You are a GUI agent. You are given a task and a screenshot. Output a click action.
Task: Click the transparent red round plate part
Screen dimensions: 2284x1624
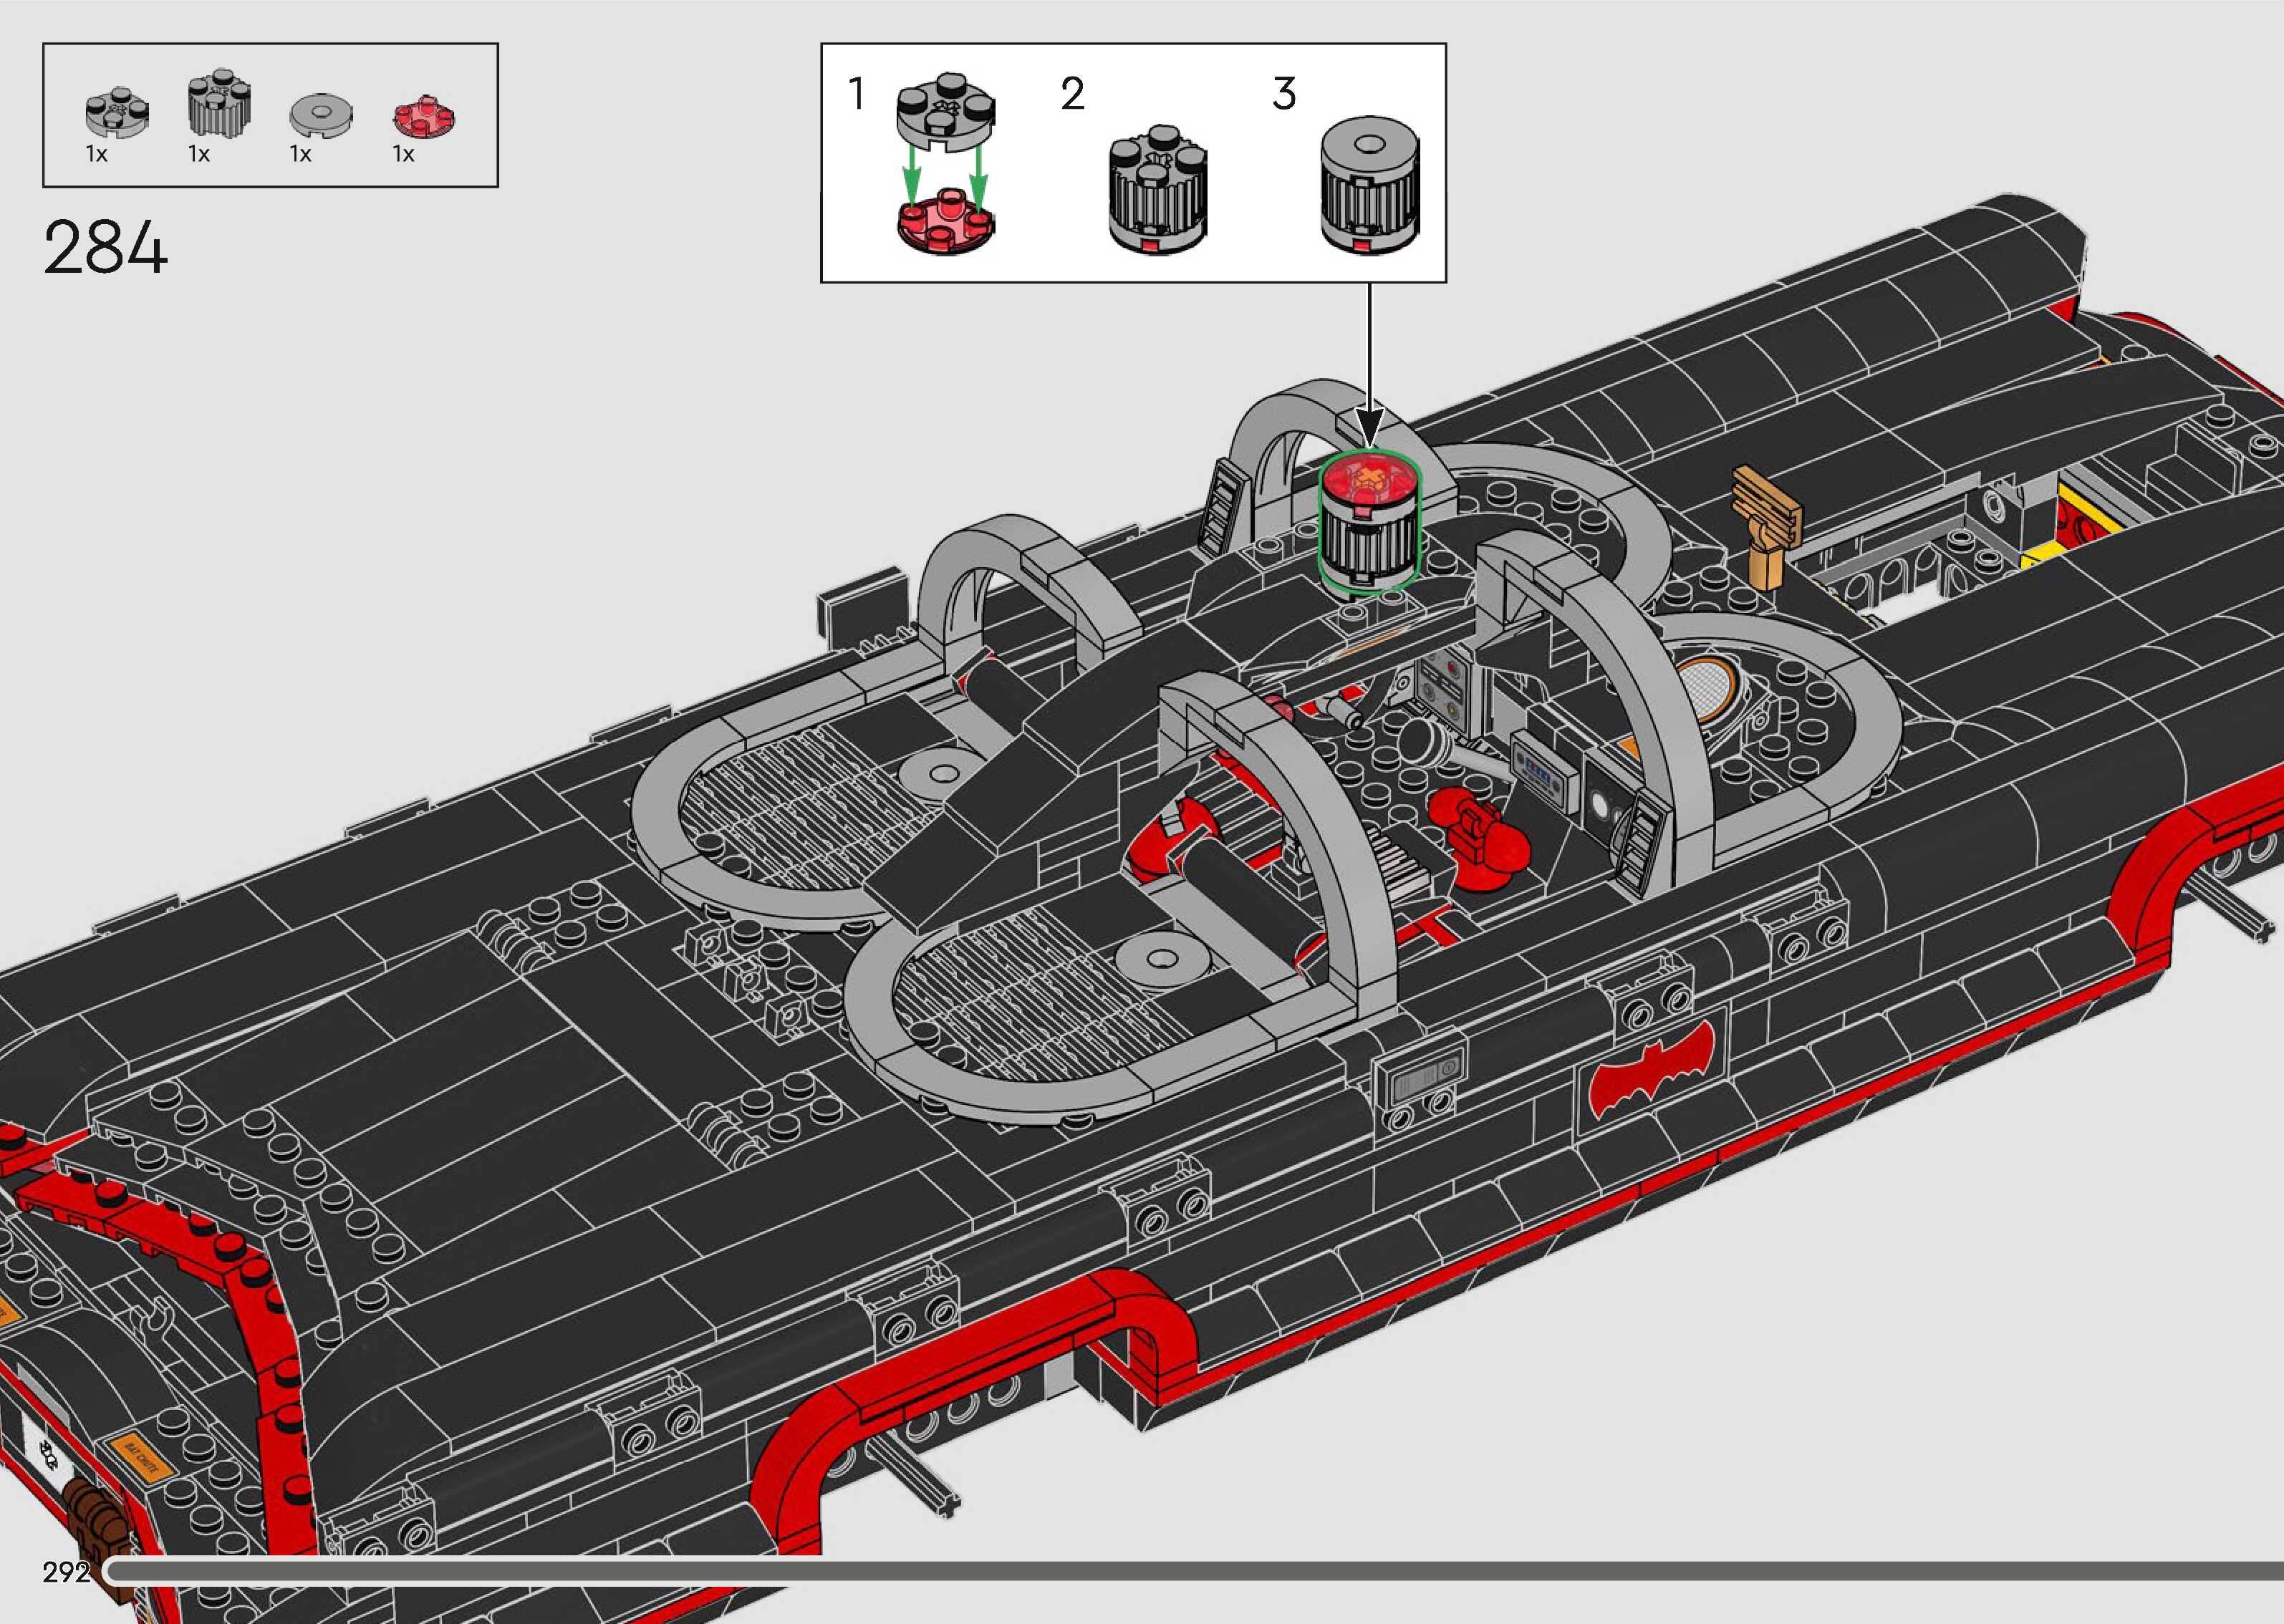tap(424, 115)
